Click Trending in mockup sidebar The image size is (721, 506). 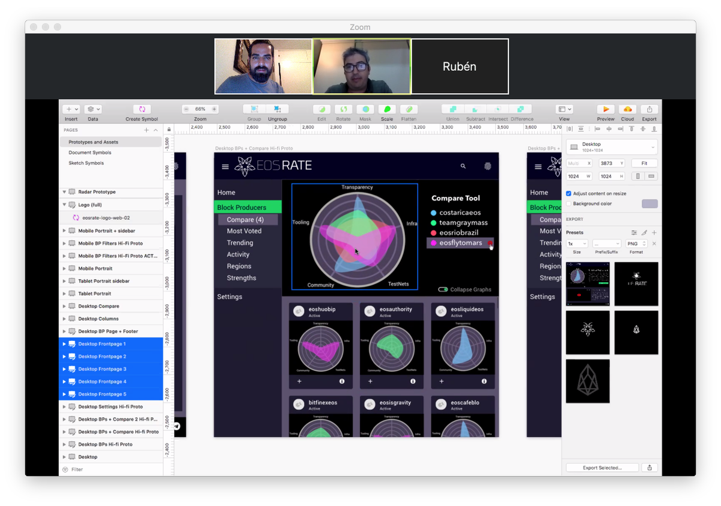240,242
